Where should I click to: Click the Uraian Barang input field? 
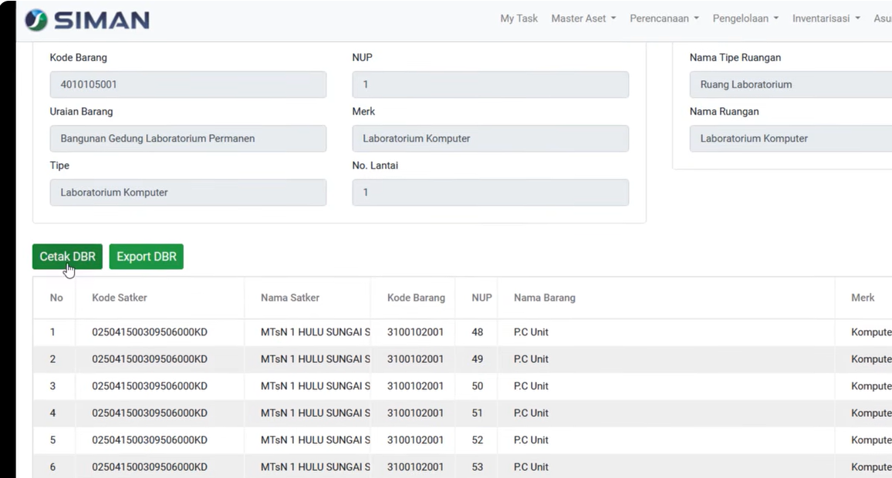pyautogui.click(x=188, y=138)
